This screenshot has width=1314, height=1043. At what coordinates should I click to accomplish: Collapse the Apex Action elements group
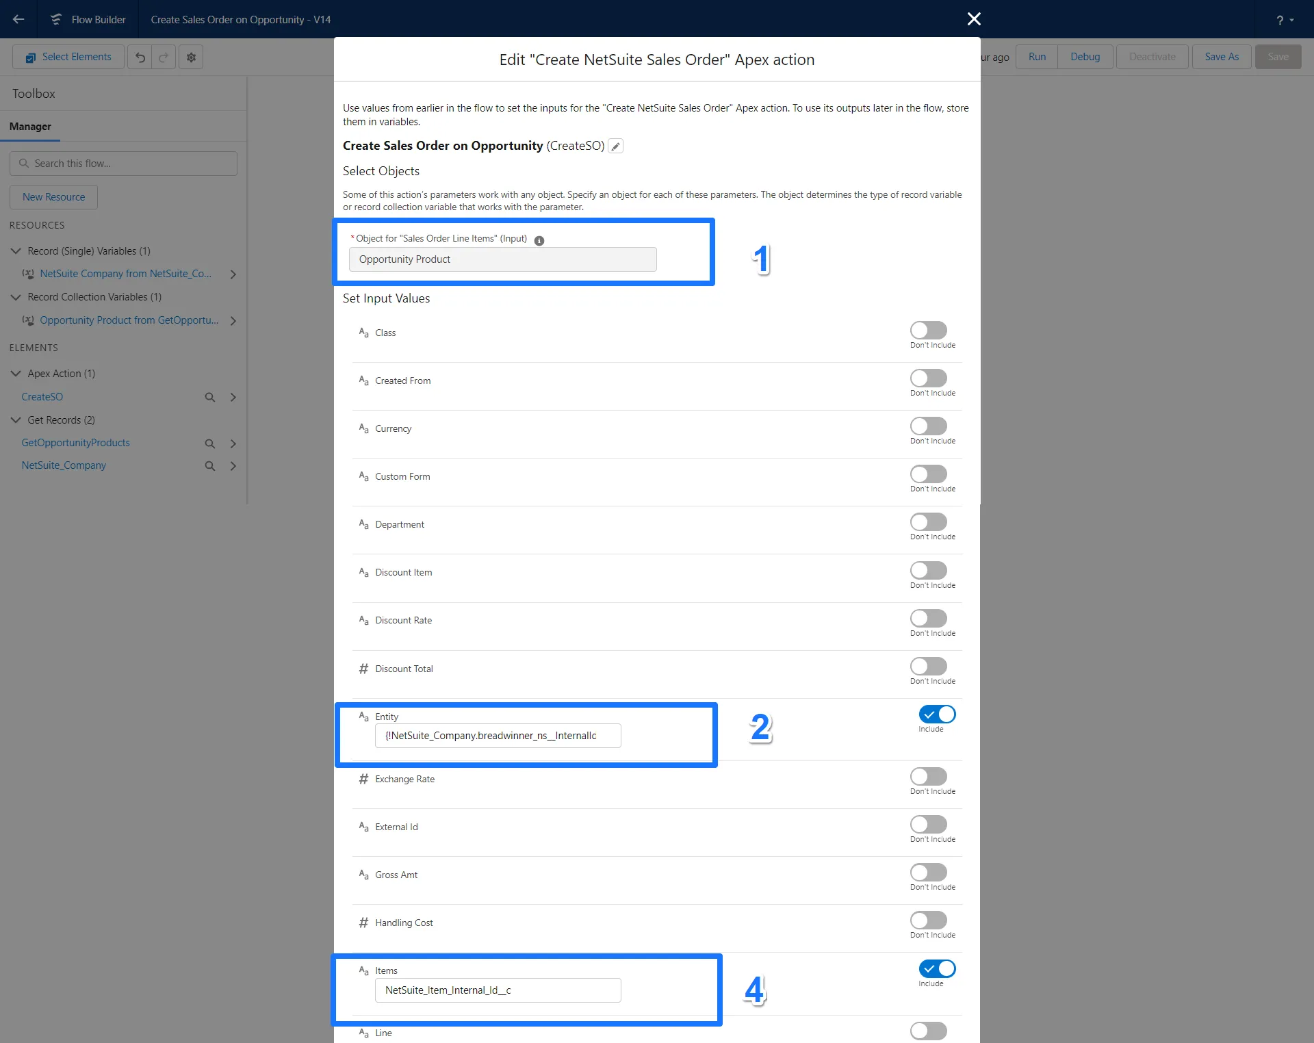click(x=16, y=374)
